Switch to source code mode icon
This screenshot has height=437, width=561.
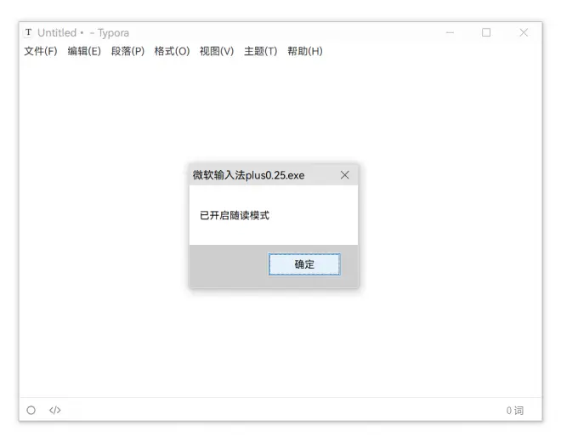point(54,410)
